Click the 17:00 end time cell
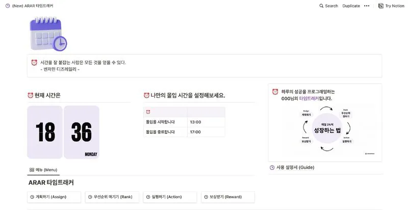 point(206,132)
